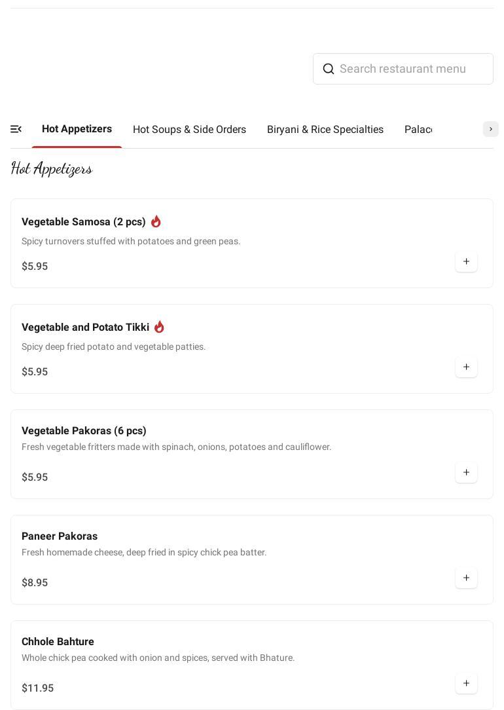Open the Paneer Pakoras item details
504x710 pixels.
click(60, 536)
